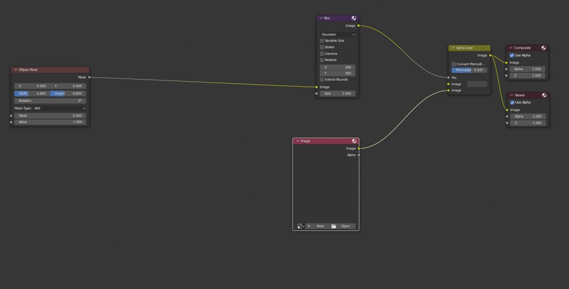Click the Blur Size input socket
The width and height of the screenshot is (569, 289).
click(316, 94)
